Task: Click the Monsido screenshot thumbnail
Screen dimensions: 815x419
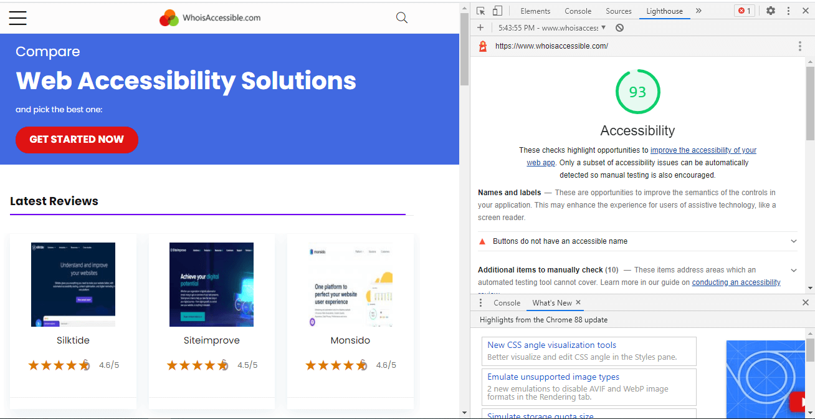Action: (x=350, y=284)
